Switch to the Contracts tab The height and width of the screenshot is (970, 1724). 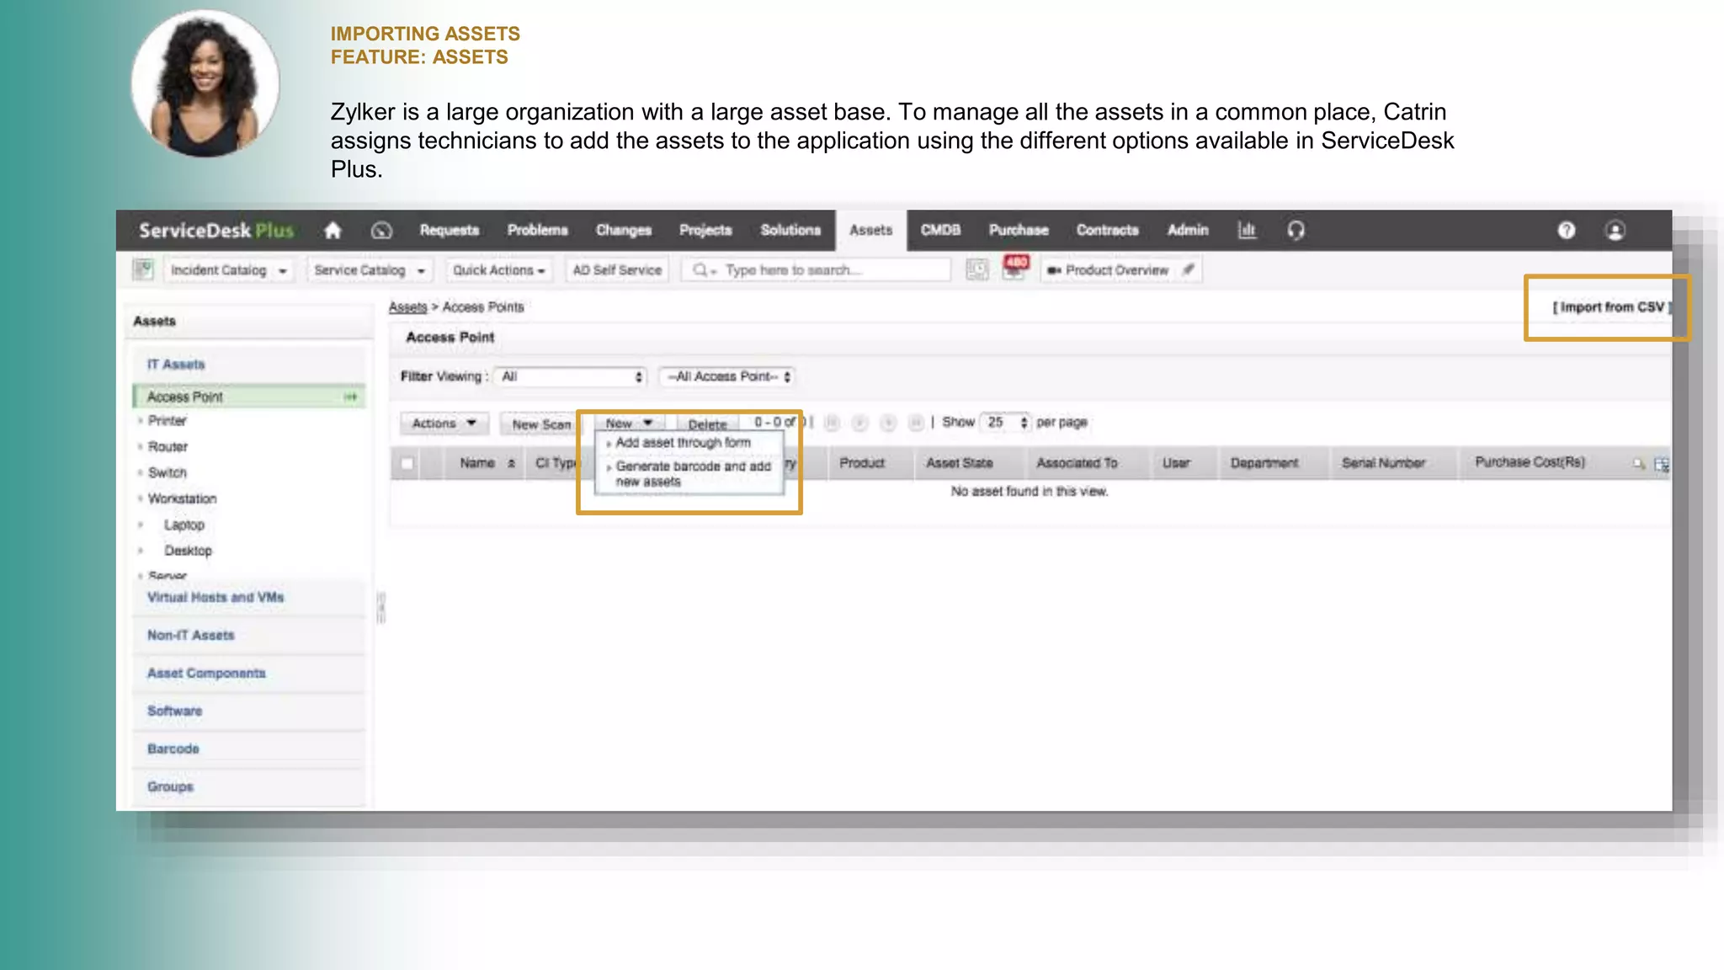[x=1107, y=230]
